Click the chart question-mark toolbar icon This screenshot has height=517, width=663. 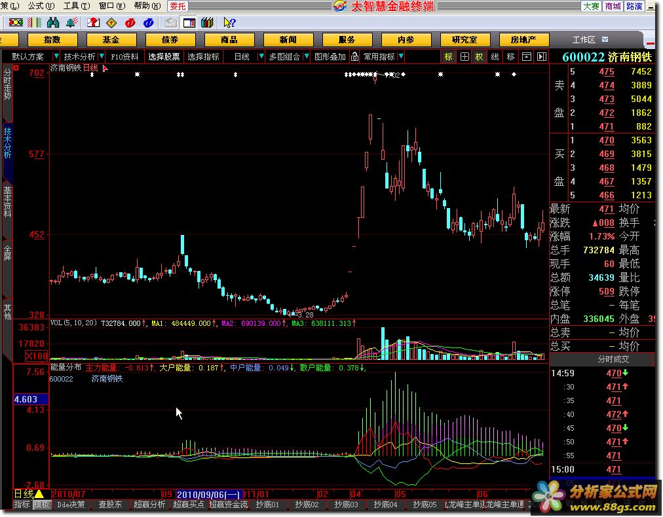tap(93, 22)
